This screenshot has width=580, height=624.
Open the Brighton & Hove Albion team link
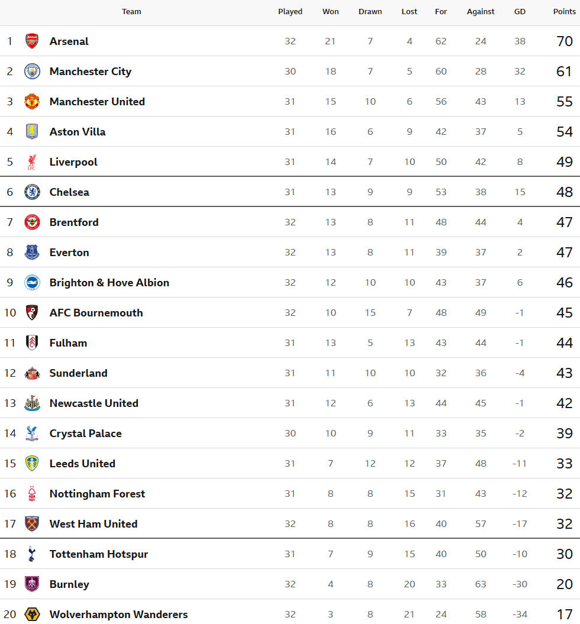coord(109,283)
